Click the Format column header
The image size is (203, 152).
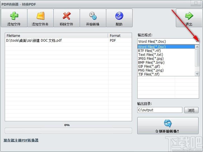point(120,35)
